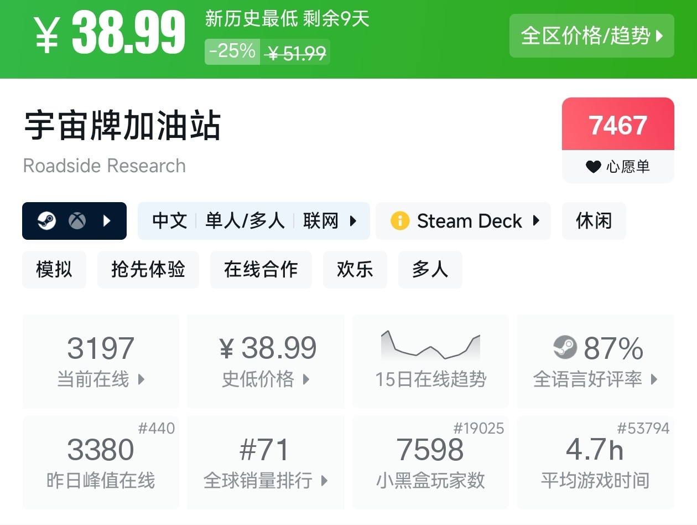Click the Xbox platform icon
Viewport: 697px width, 525px height.
tap(77, 221)
